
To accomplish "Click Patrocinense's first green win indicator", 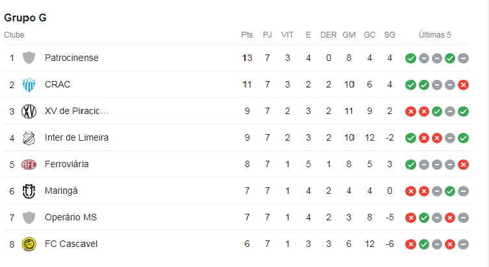I will click(x=410, y=58).
